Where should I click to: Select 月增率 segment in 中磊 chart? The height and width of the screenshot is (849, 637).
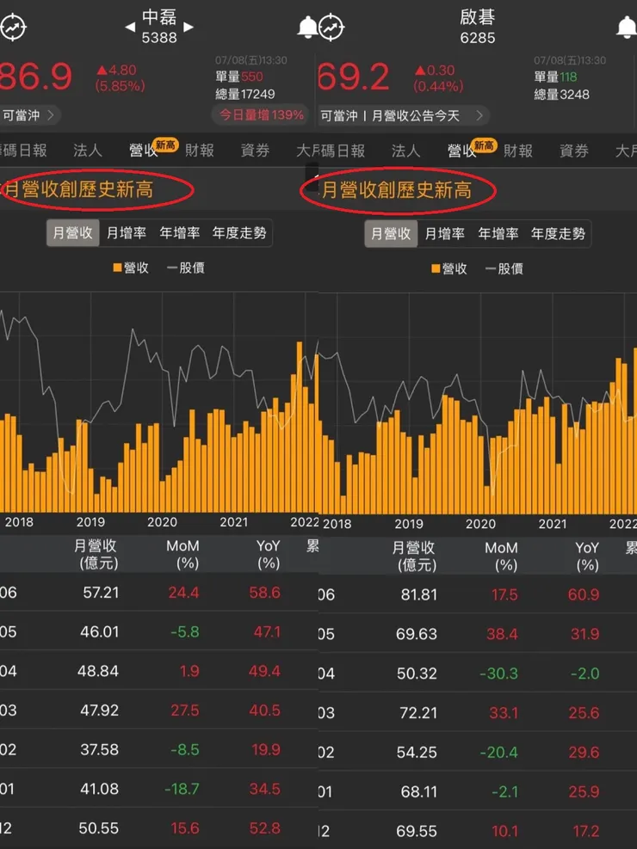[127, 233]
